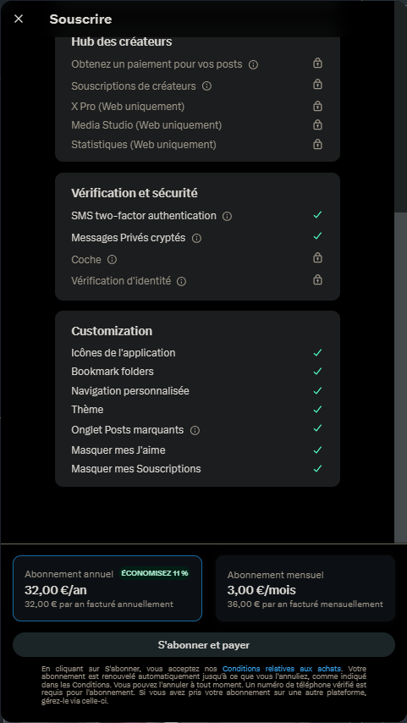
Task: Click info icon beside Obtenez un paiement
Action: coord(253,64)
